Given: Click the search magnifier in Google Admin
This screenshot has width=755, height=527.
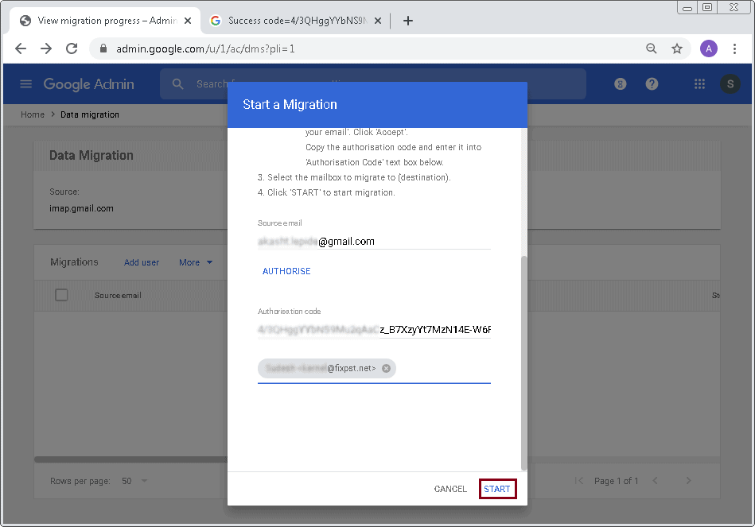Looking at the screenshot, I should tap(177, 84).
